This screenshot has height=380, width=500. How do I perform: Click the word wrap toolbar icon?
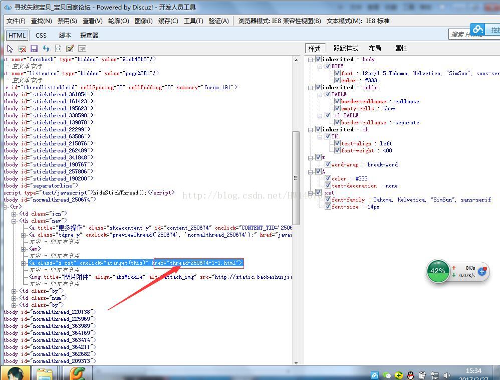(x=82, y=49)
